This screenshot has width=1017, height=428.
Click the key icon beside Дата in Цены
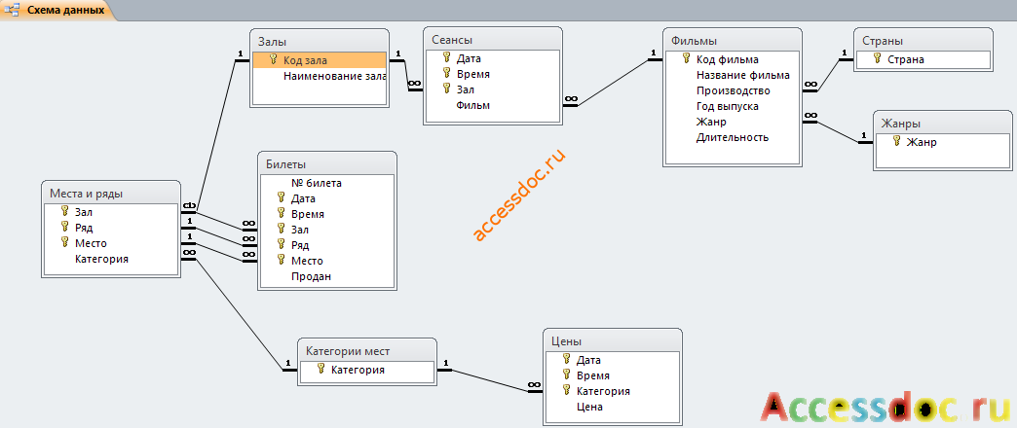coord(566,359)
